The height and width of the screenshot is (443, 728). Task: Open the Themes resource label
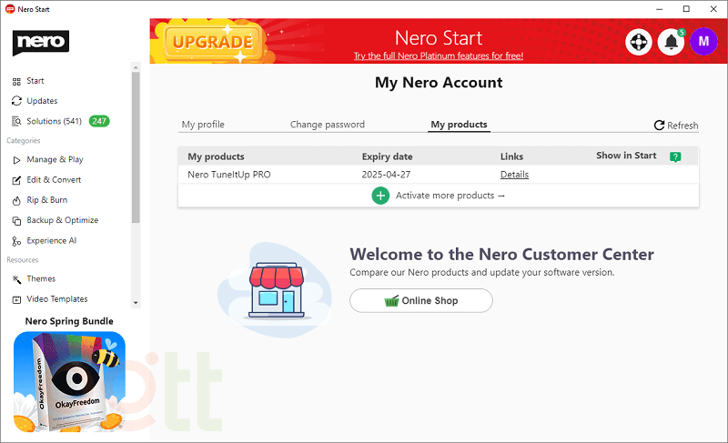(x=41, y=278)
